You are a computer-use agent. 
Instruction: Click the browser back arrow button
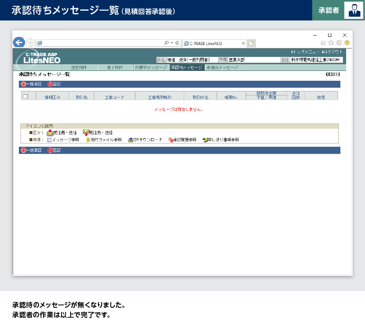point(19,42)
